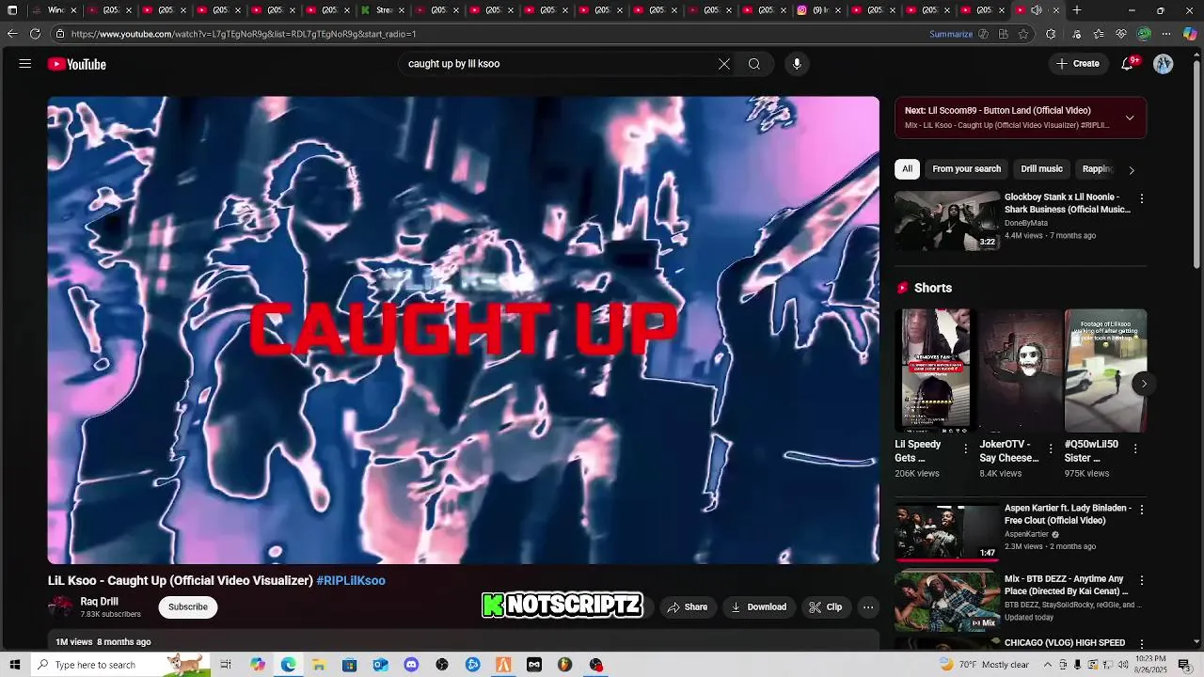This screenshot has width=1204, height=677.
Task: Open the Lil Speedy Gets short thumbnail
Action: click(935, 370)
